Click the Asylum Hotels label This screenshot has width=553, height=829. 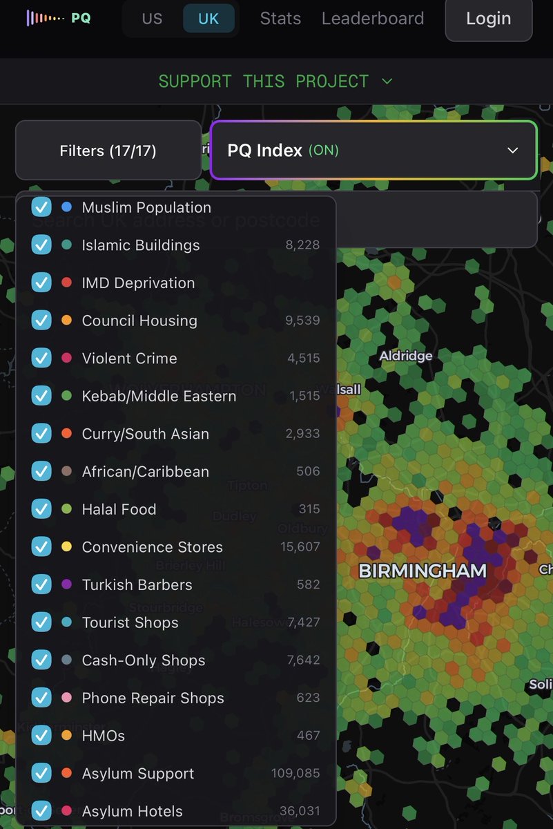pos(132,811)
